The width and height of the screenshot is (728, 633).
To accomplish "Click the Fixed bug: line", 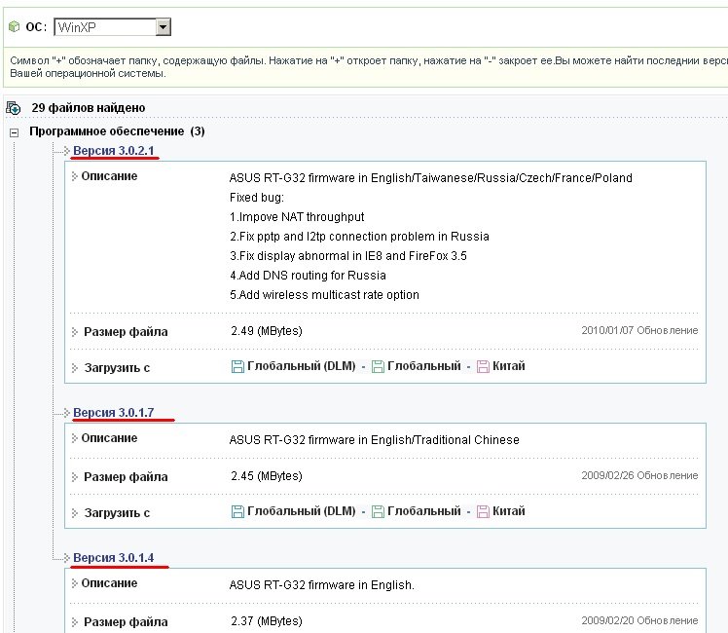I will coord(257,198).
